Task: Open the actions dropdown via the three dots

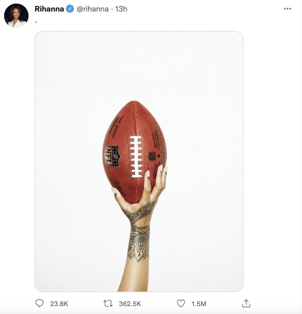Action: 287,9
